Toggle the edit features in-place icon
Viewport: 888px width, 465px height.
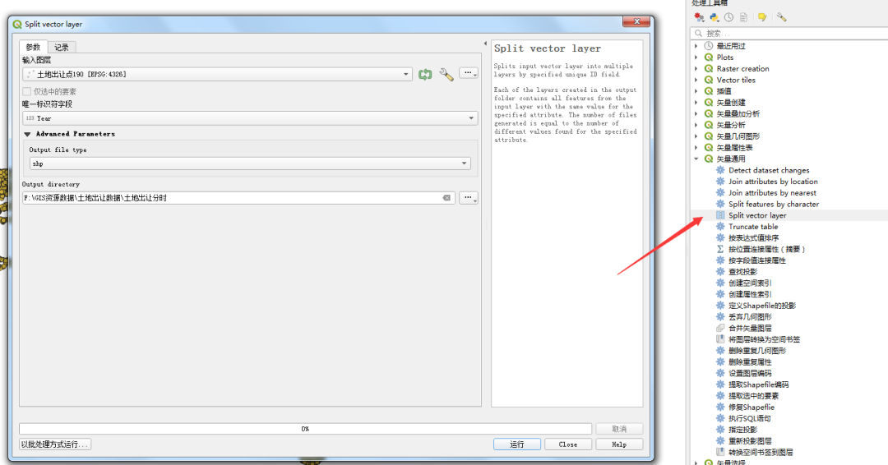[762, 17]
